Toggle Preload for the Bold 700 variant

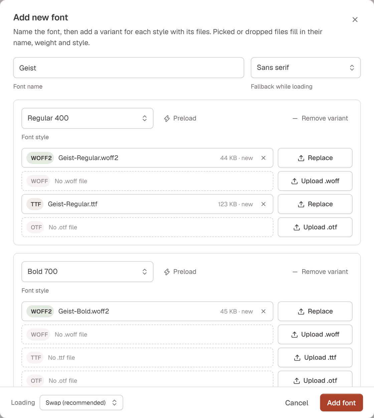click(180, 272)
